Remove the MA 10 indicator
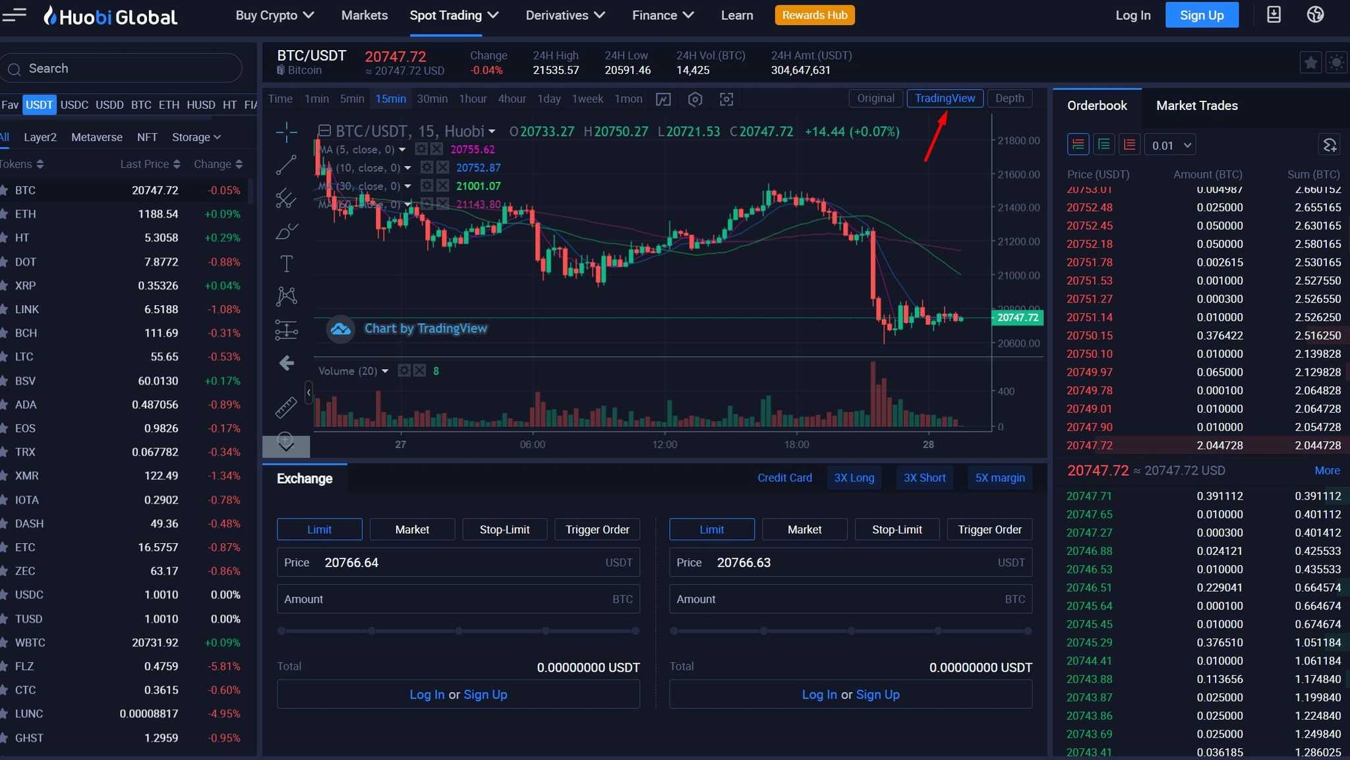The width and height of the screenshot is (1350, 760). pyautogui.click(x=442, y=167)
